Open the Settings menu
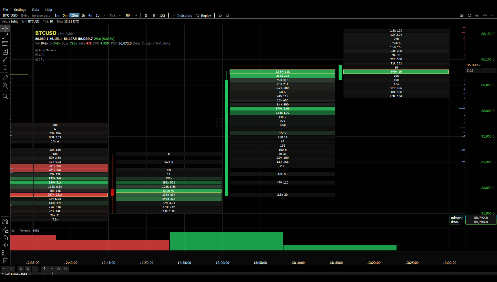The width and height of the screenshot is (497, 282). click(20, 10)
